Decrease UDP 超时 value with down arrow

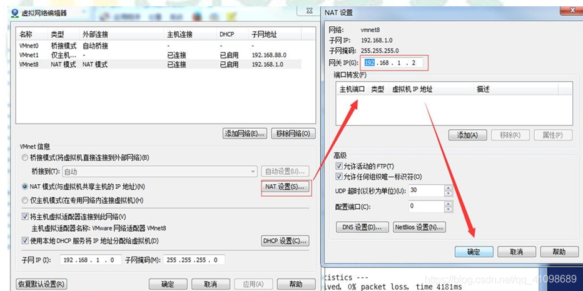[449, 194]
